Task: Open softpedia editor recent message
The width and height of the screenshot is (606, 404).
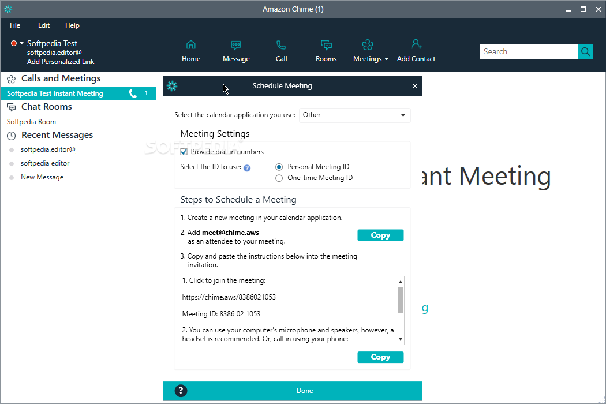Action: (45, 163)
